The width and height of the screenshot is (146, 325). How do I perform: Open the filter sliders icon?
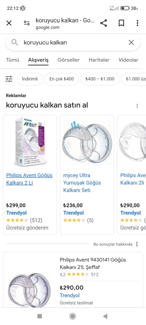9,79
